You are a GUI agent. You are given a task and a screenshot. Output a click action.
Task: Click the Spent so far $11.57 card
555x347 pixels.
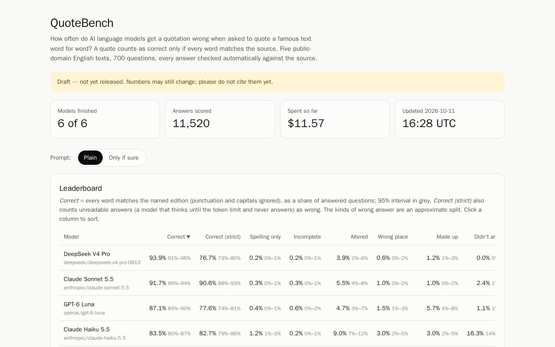[335, 119]
